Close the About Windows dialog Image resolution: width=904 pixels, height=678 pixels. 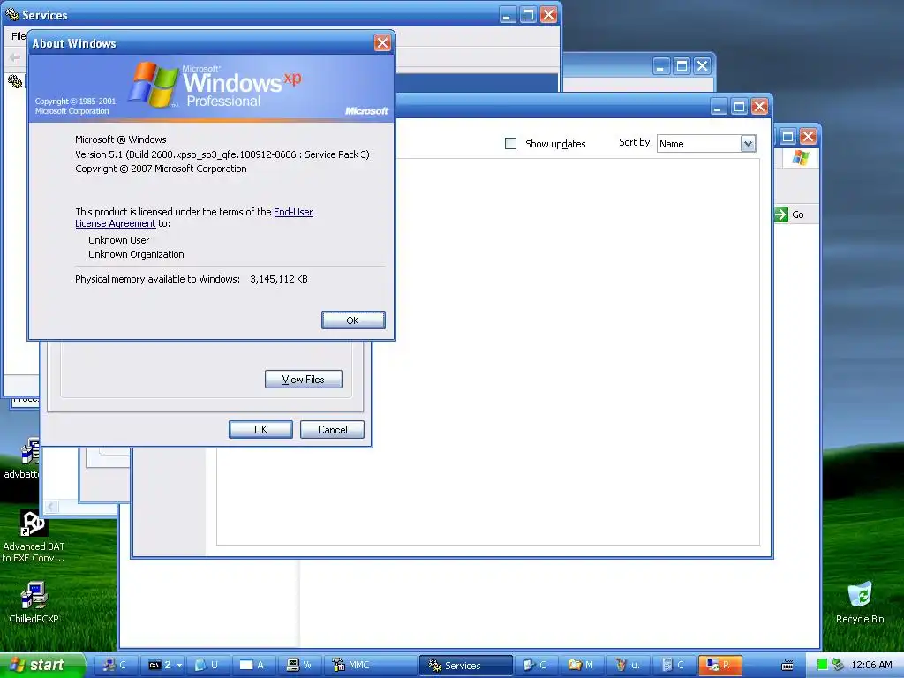382,42
